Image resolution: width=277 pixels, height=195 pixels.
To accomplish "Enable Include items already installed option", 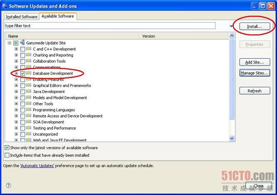I will point(7,155).
